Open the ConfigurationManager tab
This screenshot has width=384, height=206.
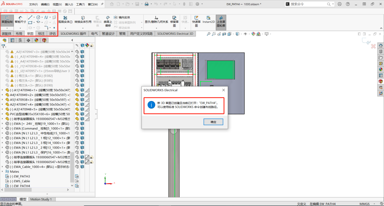pyautogui.click(x=20, y=40)
